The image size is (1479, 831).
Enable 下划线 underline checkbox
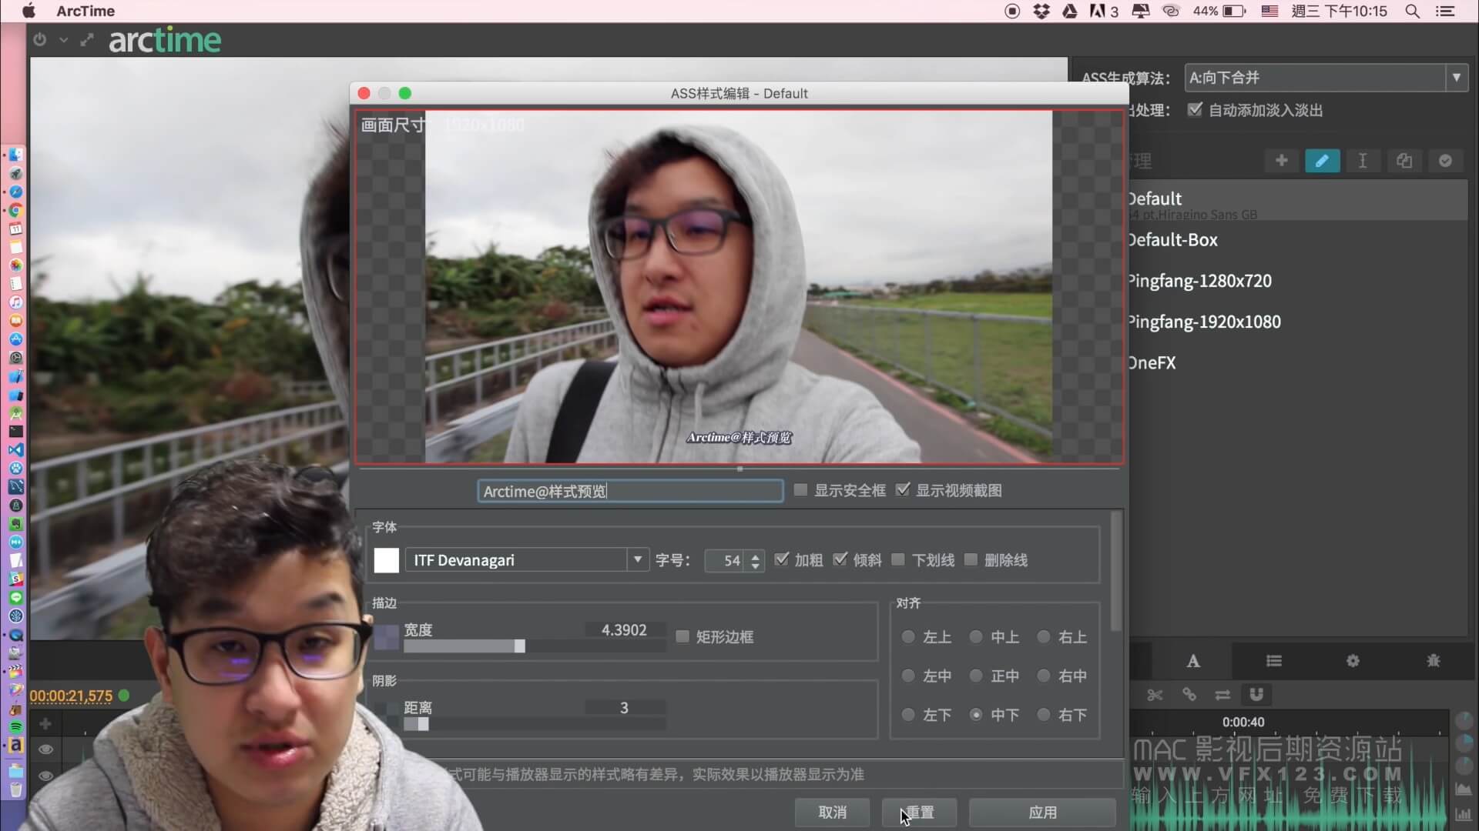(898, 559)
